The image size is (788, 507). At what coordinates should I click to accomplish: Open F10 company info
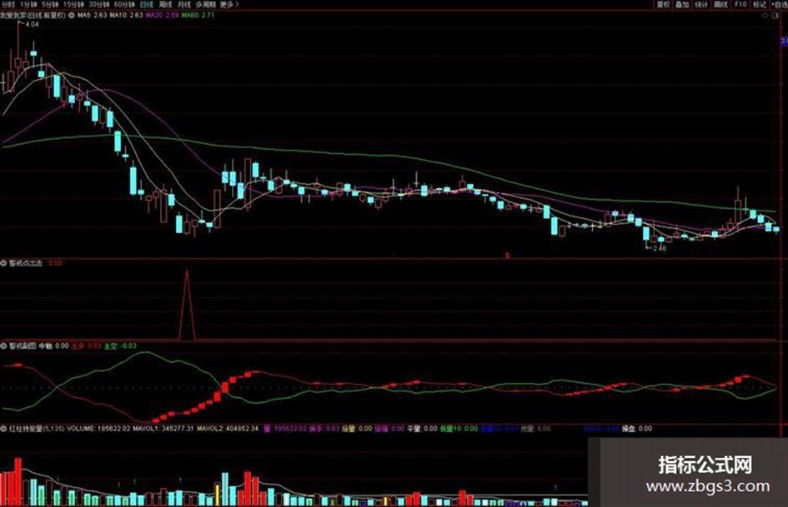click(x=740, y=4)
